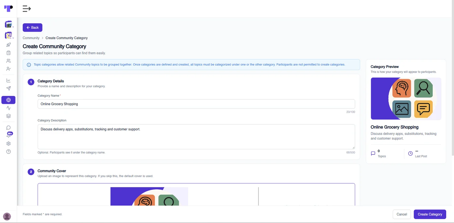Click the user profile avatar at bottom
This screenshot has width=454, height=223.
(x=7, y=217)
